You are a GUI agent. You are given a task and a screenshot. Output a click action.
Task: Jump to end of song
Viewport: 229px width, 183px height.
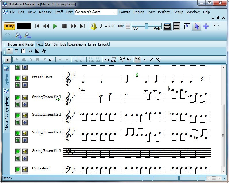click(x=82, y=26)
